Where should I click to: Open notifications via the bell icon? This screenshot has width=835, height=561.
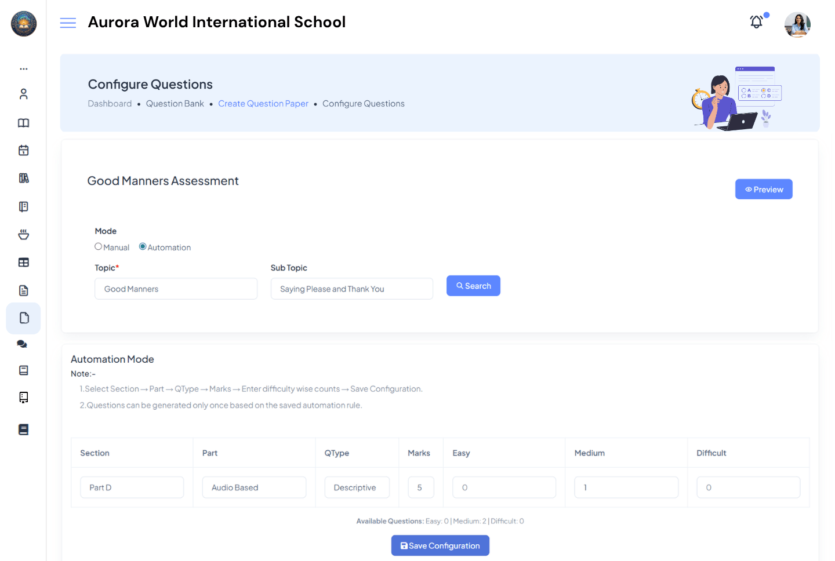pos(756,21)
